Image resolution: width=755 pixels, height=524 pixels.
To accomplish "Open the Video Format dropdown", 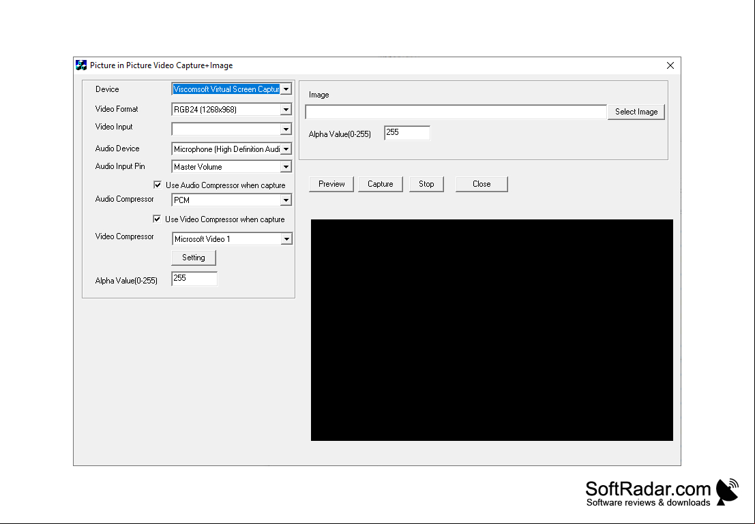I will pos(286,109).
